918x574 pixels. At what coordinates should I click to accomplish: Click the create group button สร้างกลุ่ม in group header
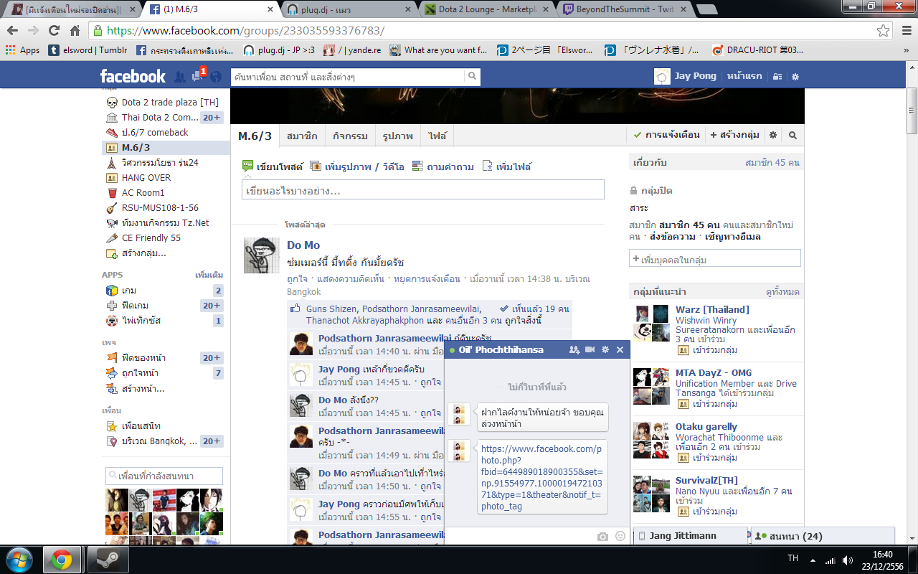(x=735, y=135)
